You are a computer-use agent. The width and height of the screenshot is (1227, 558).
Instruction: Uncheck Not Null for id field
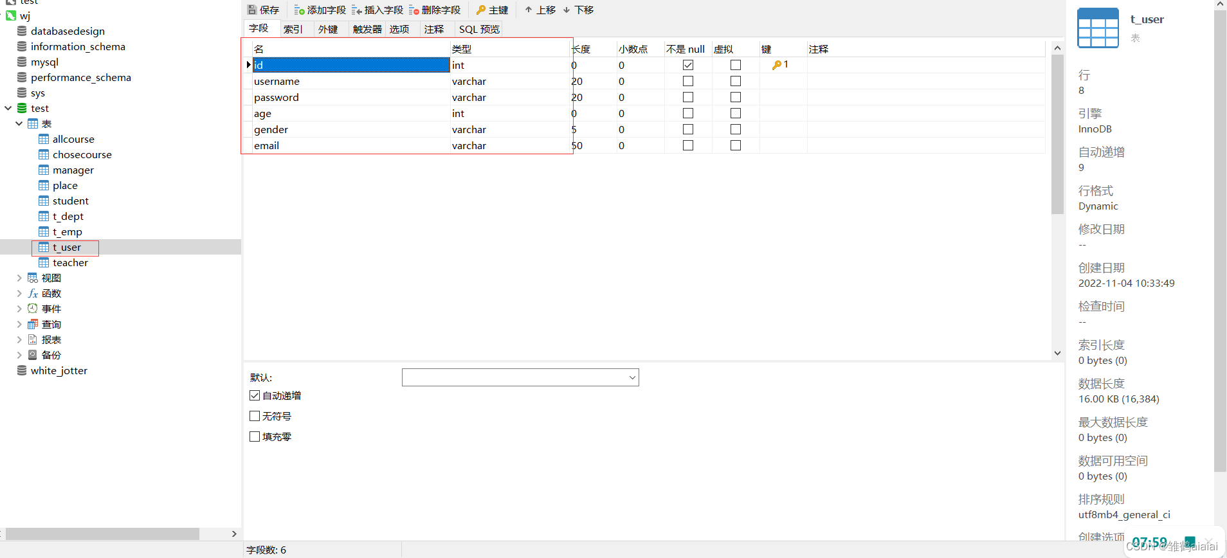click(688, 65)
